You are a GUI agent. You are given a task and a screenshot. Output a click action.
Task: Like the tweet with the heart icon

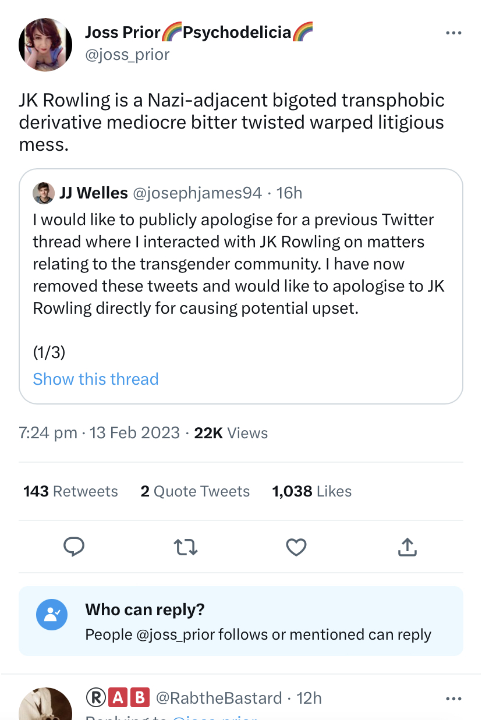click(296, 547)
